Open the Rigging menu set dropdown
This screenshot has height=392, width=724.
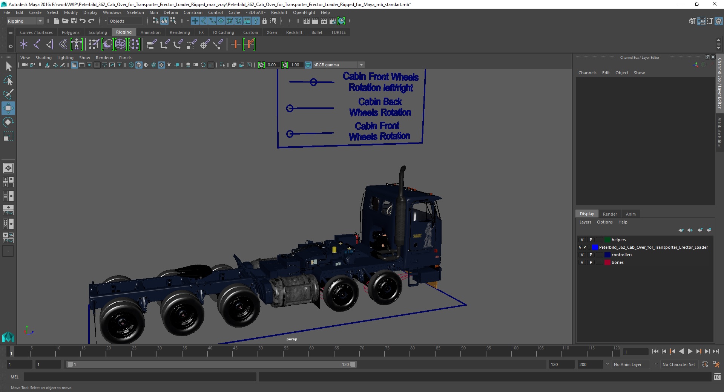pos(25,21)
